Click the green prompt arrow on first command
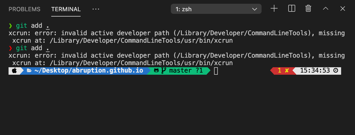This screenshot has width=355, height=135. [x=10, y=26]
